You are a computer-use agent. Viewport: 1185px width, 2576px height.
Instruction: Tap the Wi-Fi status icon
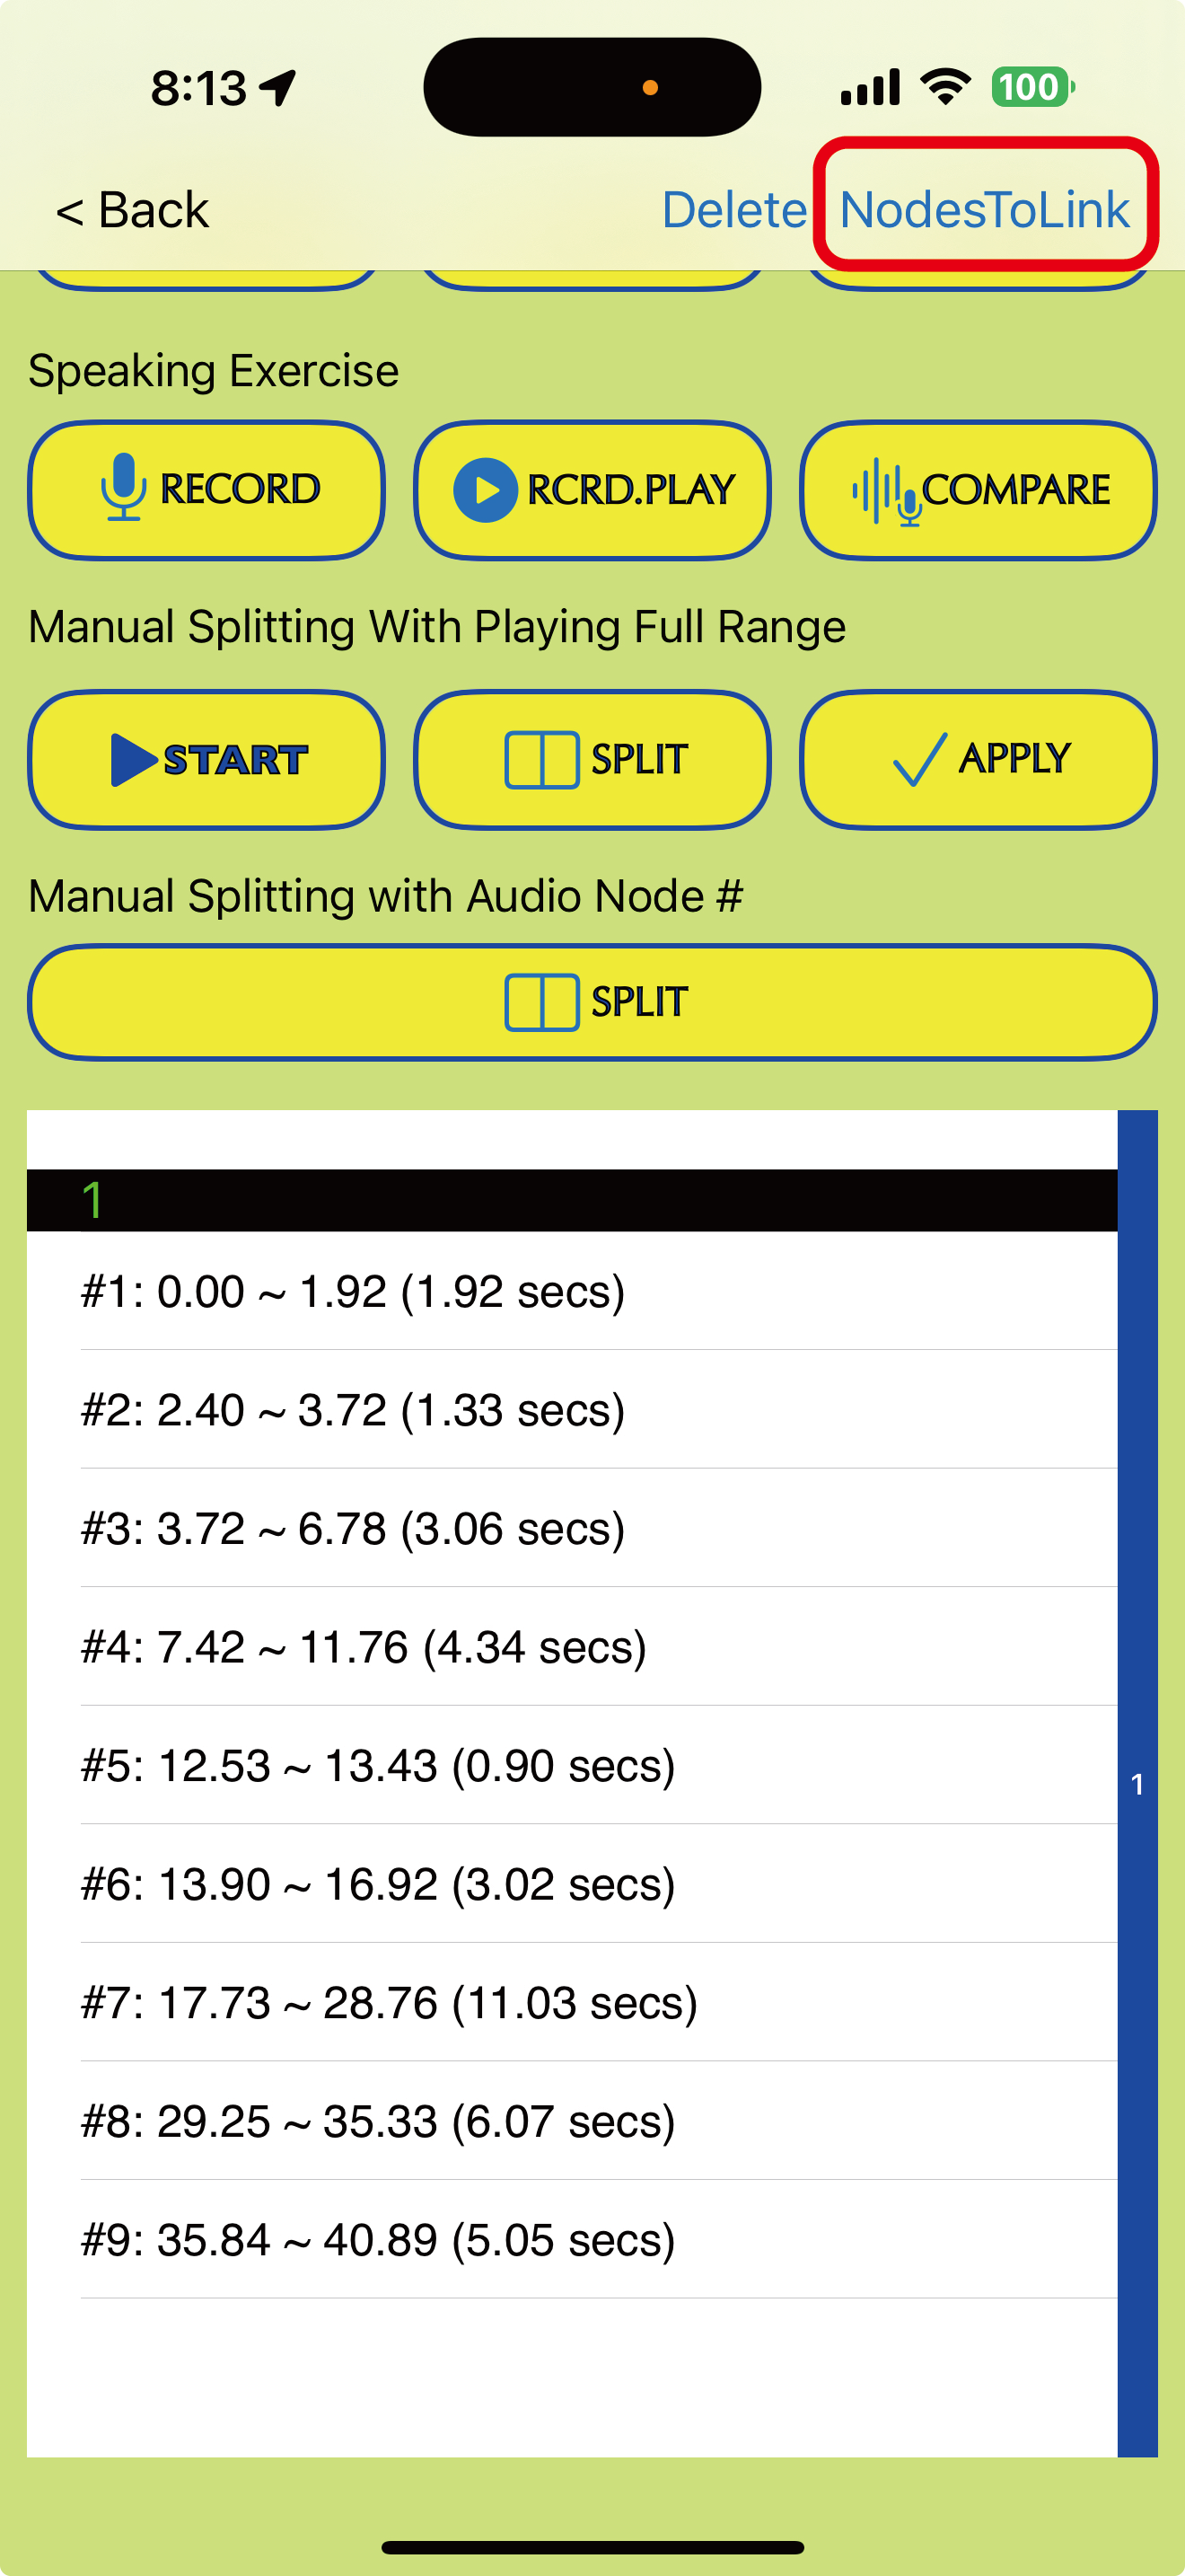(945, 87)
